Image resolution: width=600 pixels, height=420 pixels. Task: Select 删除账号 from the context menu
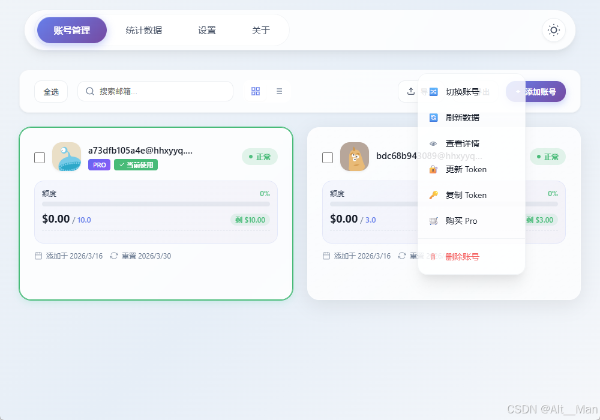[x=463, y=256]
